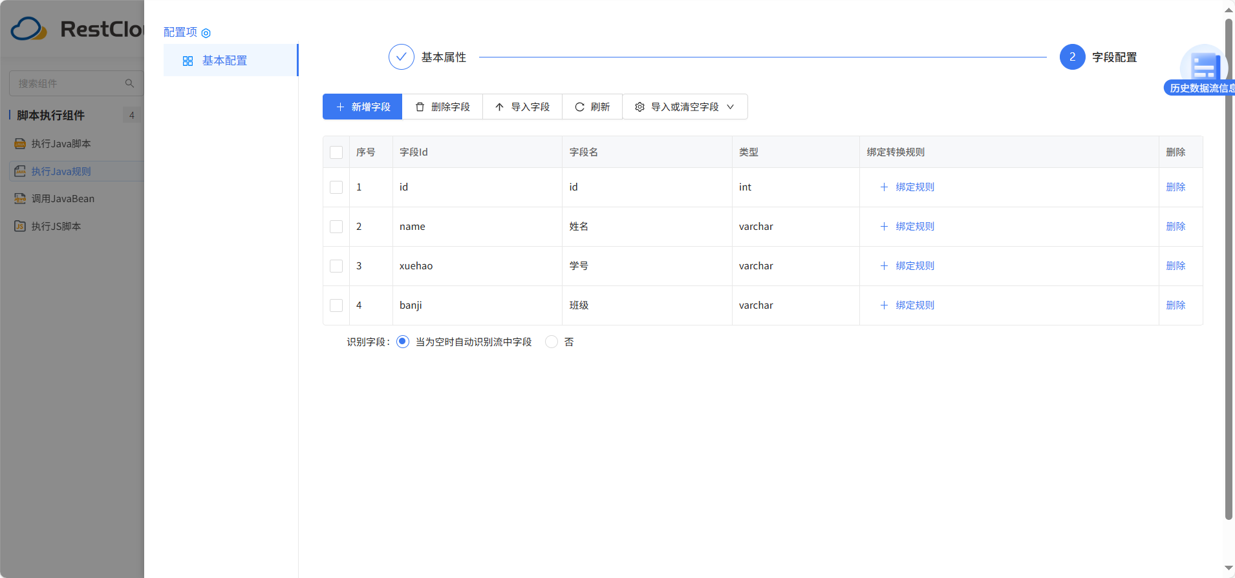Click the 基本属性 completed step checkmark

[401, 57]
